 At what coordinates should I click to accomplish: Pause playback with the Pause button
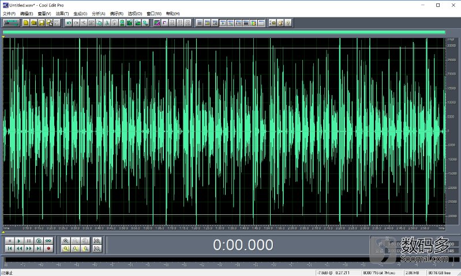pos(29,240)
